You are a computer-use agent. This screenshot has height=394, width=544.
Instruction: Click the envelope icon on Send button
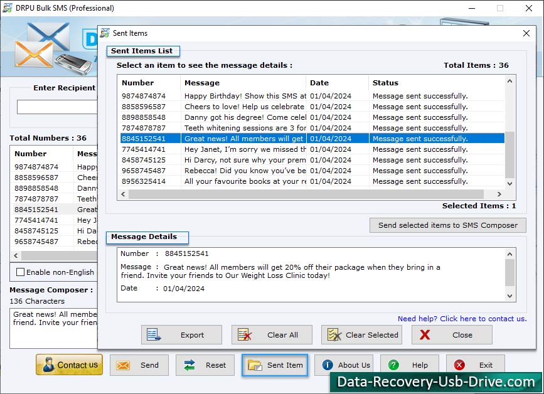123,365
